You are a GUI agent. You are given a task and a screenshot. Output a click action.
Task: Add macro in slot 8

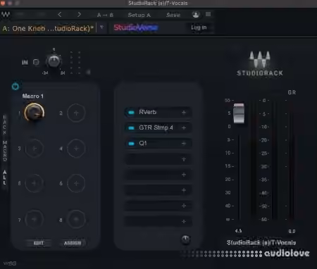click(76, 220)
